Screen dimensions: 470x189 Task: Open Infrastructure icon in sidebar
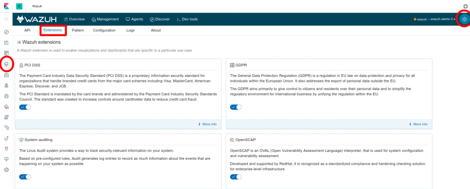(6, 107)
